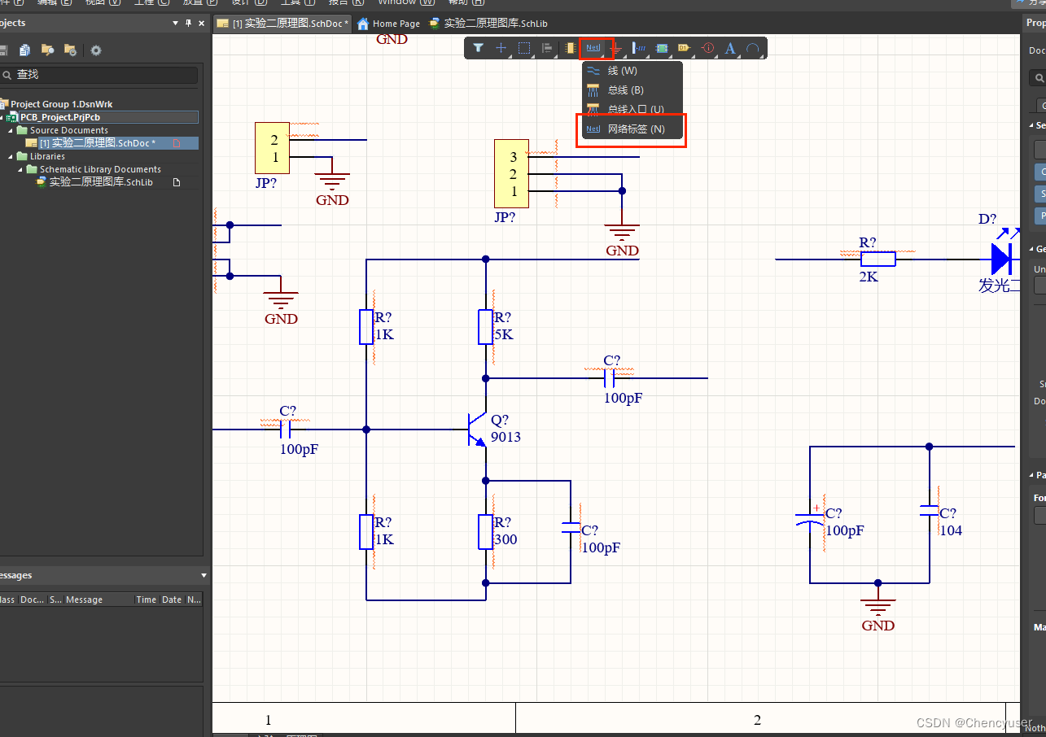Choose the harness tool on the floating toolbar
This screenshot has width=1046, height=737.
click(x=639, y=48)
